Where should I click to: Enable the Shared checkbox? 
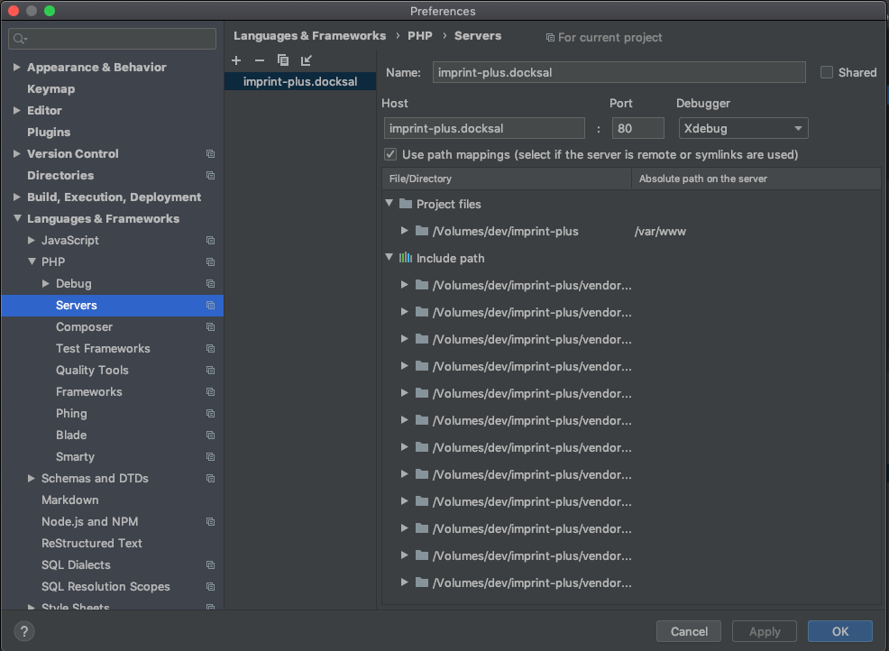point(826,72)
